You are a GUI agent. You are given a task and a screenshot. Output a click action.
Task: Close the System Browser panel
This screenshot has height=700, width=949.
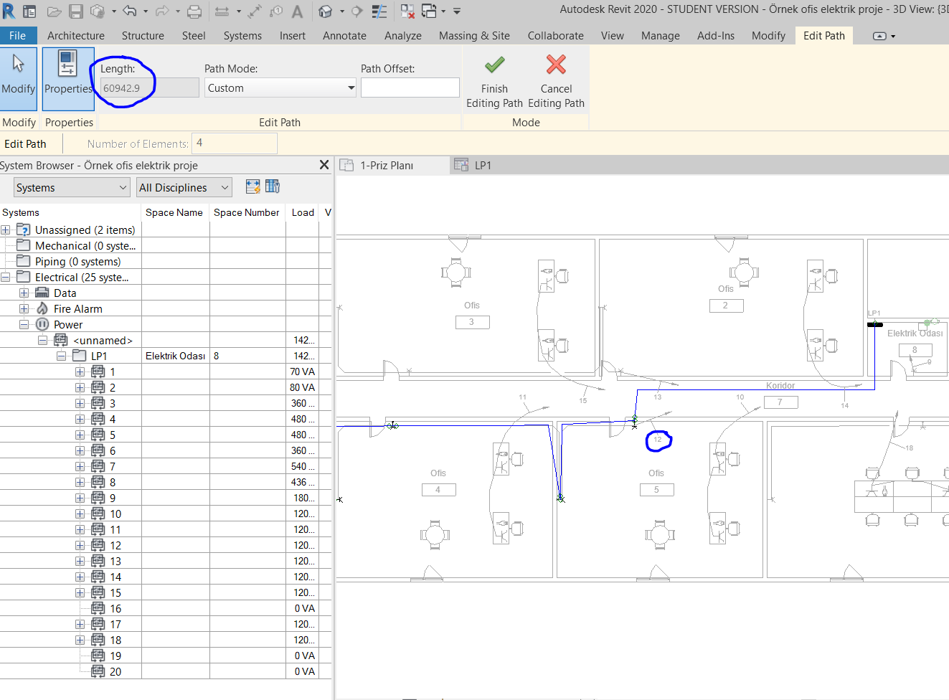[x=324, y=165]
